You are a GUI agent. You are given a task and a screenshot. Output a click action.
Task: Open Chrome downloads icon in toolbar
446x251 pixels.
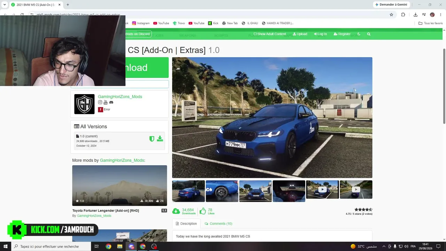415,15
